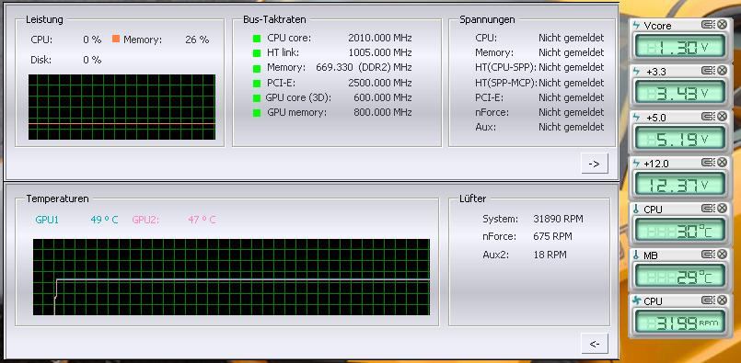The image size is (741, 363).
Task: Open settings icon of the +5.0 widget
Action: point(708,117)
